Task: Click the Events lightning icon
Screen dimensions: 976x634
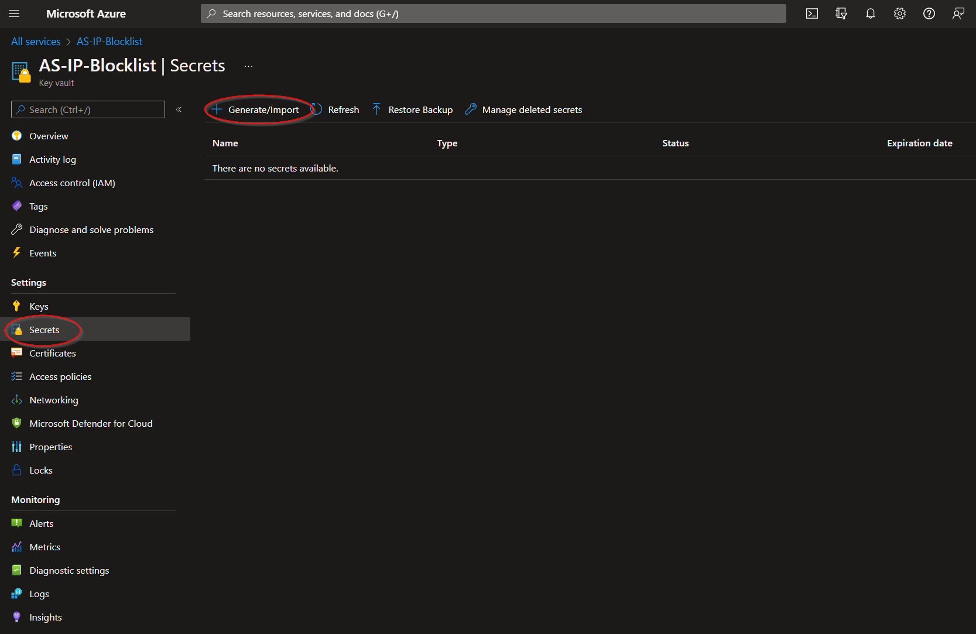Action: pyautogui.click(x=17, y=253)
